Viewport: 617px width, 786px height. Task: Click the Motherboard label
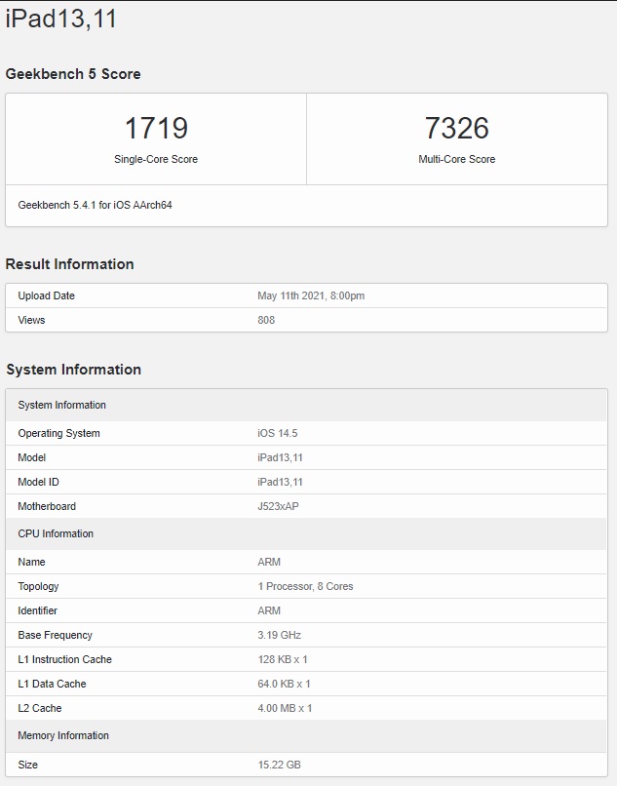pyautogui.click(x=47, y=506)
